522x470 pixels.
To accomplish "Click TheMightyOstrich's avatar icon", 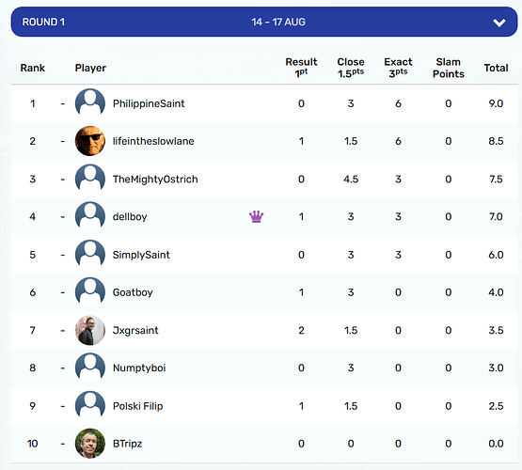I will pyautogui.click(x=90, y=179).
